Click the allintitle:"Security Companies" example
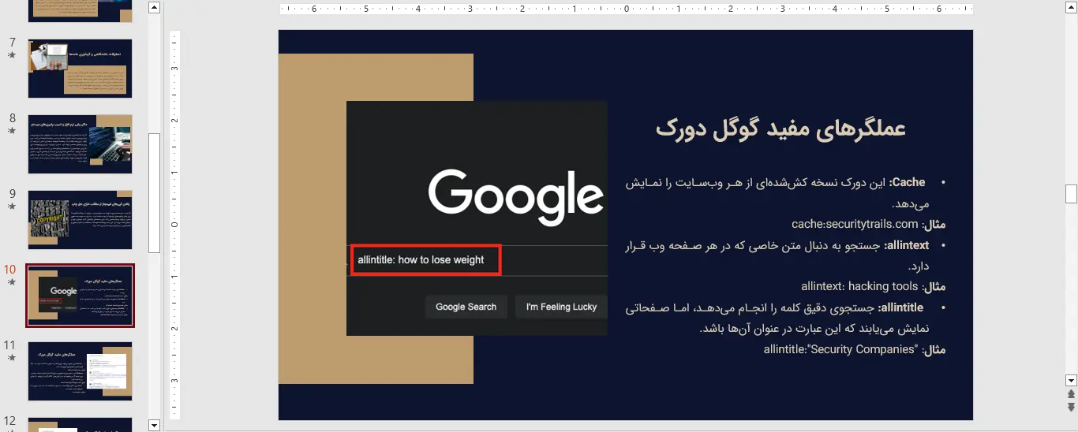This screenshot has height=432, width=1078. point(840,349)
